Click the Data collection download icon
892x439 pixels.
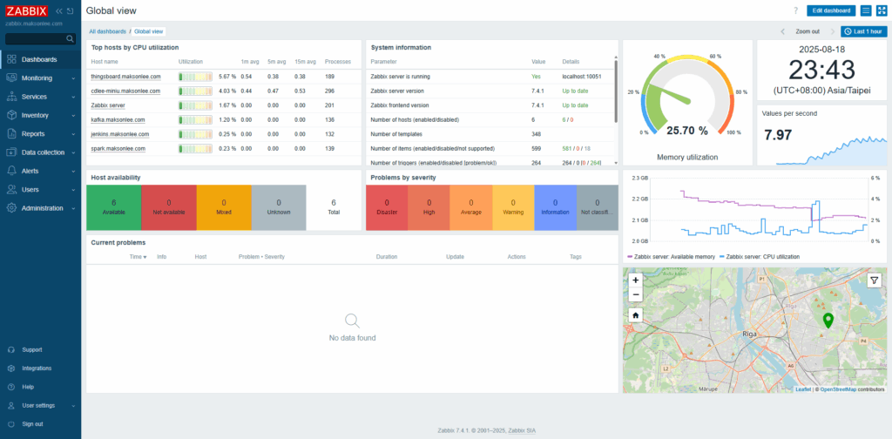(x=11, y=152)
